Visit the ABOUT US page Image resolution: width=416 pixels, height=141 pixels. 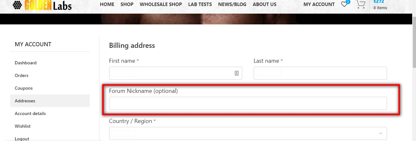265,4
